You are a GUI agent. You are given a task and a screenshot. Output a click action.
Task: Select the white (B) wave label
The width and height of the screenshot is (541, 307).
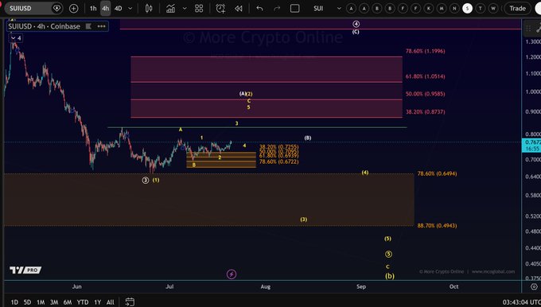tap(308, 138)
